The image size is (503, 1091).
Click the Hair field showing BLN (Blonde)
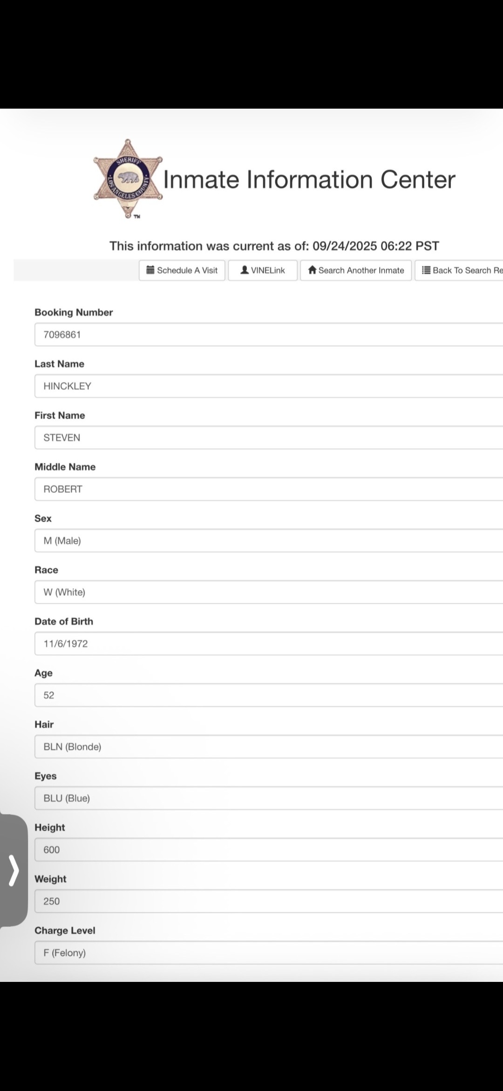point(269,746)
